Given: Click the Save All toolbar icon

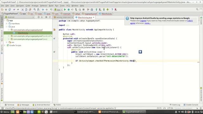Looking at the screenshot, I should 6,9.
